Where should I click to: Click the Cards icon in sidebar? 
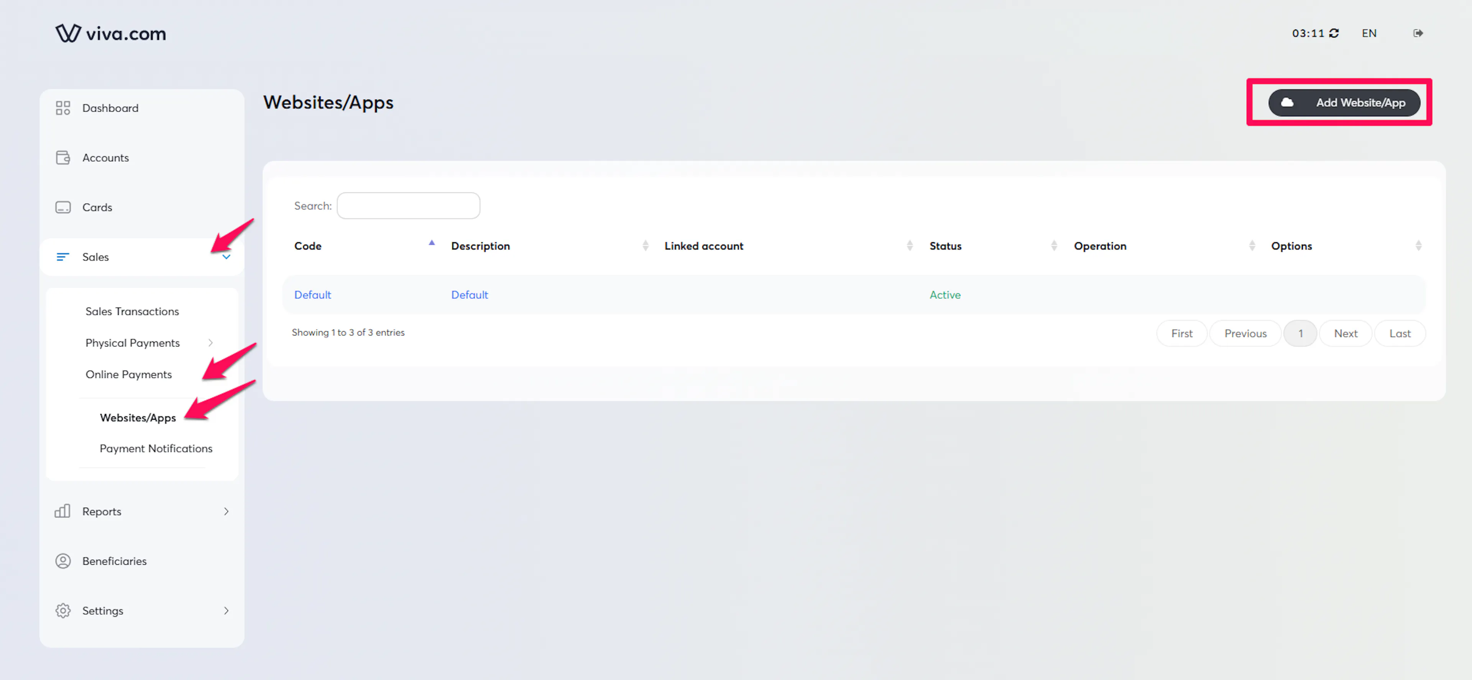(63, 207)
